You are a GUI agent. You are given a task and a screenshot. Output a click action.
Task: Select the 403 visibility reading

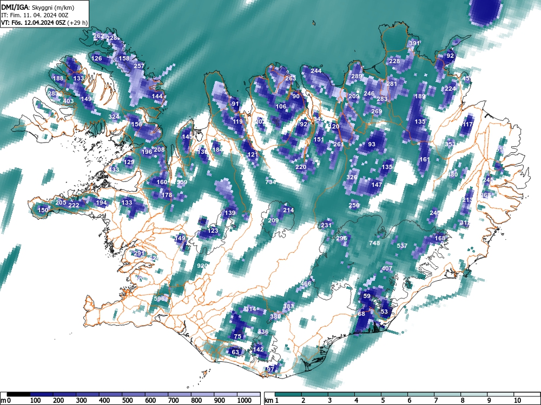pos(68,101)
